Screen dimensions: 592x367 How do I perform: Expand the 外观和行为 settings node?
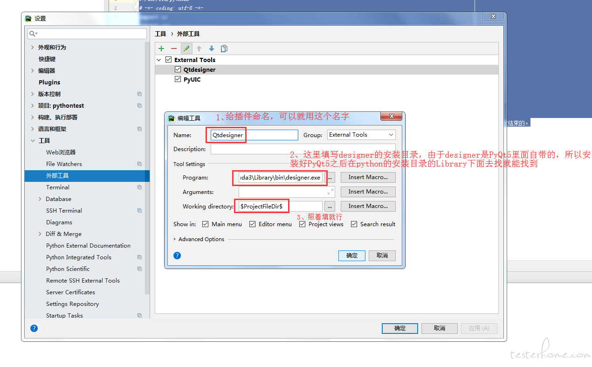(x=32, y=47)
